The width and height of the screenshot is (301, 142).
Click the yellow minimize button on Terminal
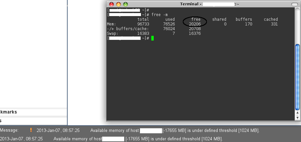tap(118, 4)
